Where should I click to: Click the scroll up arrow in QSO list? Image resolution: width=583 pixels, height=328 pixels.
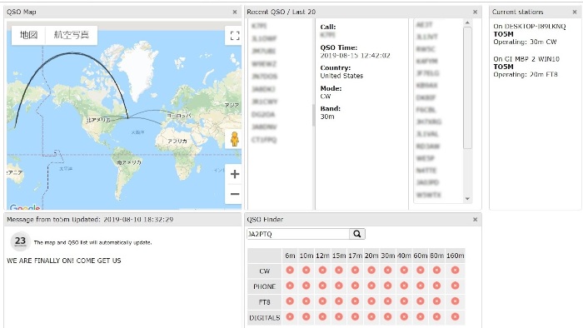(467, 23)
